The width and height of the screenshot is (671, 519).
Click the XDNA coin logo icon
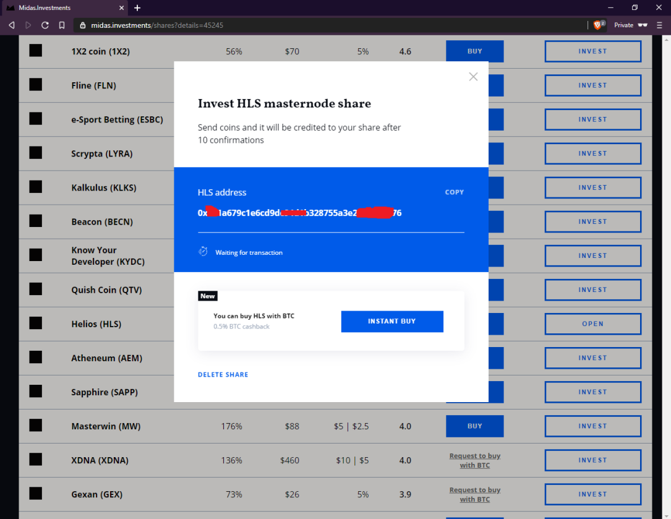click(x=35, y=460)
